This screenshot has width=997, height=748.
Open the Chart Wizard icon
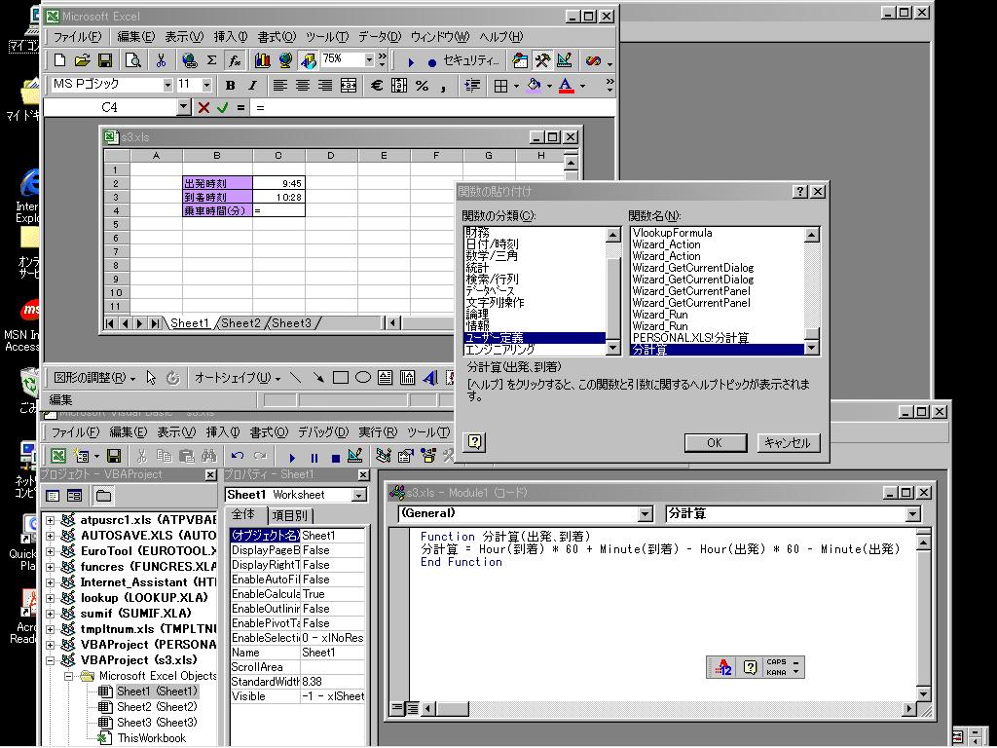coord(263,60)
